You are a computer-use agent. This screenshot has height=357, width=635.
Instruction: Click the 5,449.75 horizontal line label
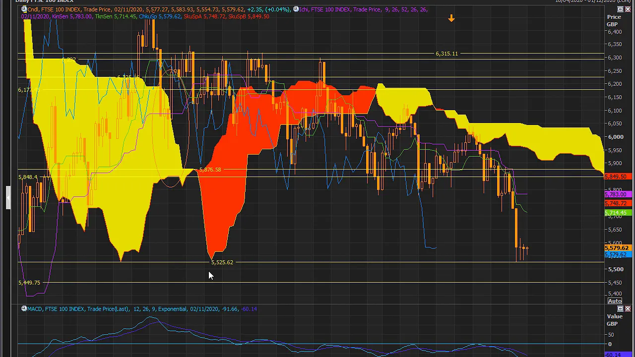(x=29, y=283)
